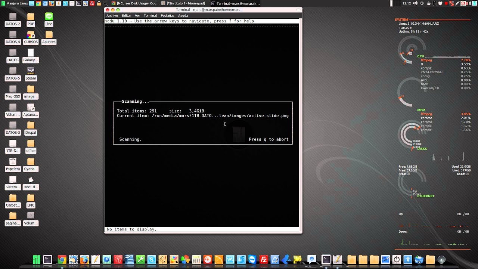Click the Current item path line in ncdu

tap(203, 116)
